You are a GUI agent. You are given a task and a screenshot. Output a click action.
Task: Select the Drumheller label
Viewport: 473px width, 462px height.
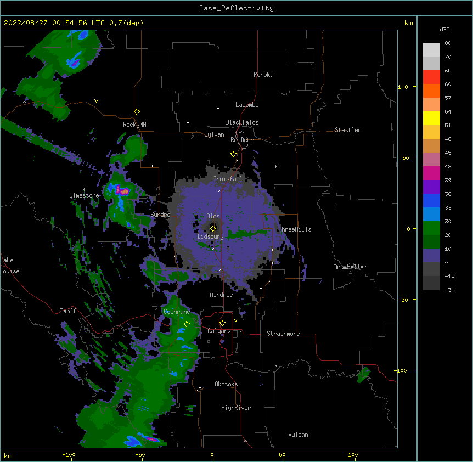(x=350, y=267)
